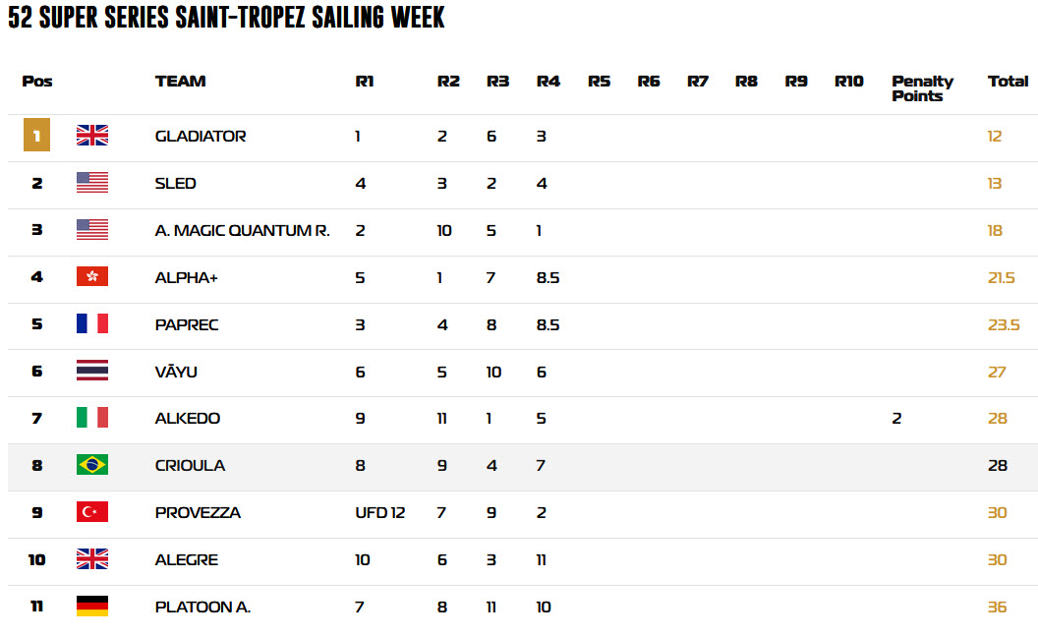Click the gold position 1 badge
The width and height of the screenshot is (1038, 637).
[36, 135]
